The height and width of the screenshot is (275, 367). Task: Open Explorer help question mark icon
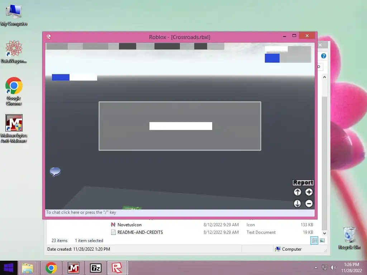(x=324, y=56)
